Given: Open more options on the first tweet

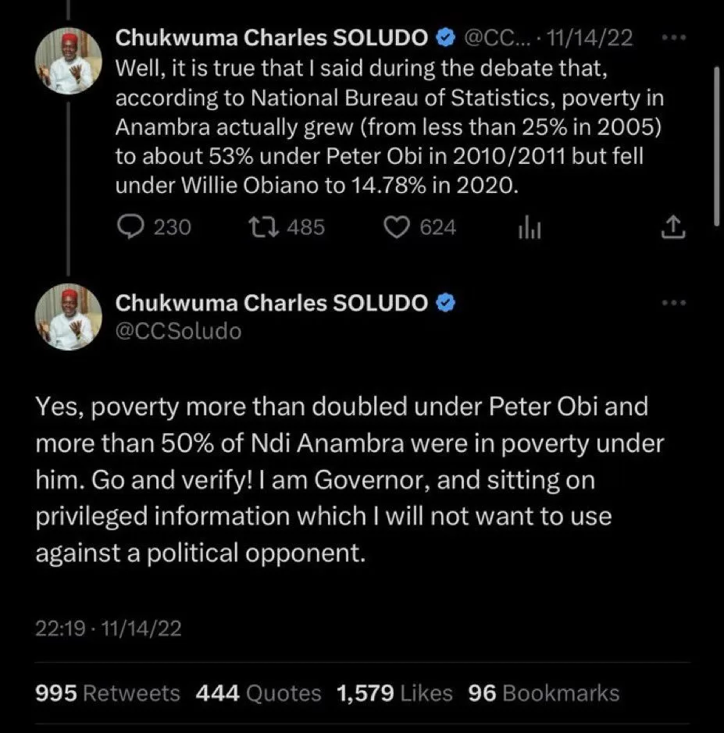Looking at the screenshot, I should 672,37.
